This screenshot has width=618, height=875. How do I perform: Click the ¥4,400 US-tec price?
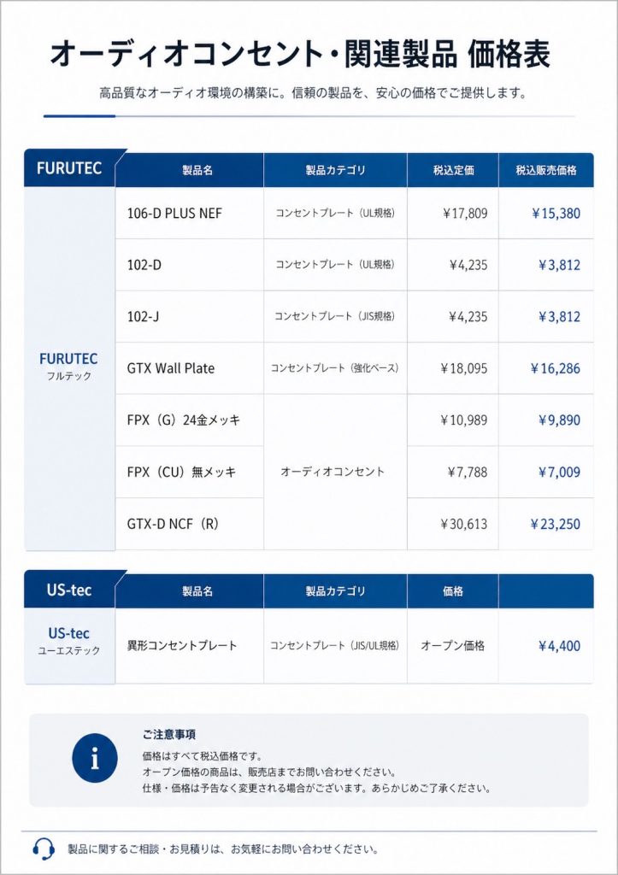(559, 646)
